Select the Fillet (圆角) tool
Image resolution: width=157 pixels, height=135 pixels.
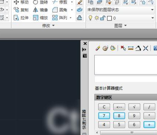60,10
